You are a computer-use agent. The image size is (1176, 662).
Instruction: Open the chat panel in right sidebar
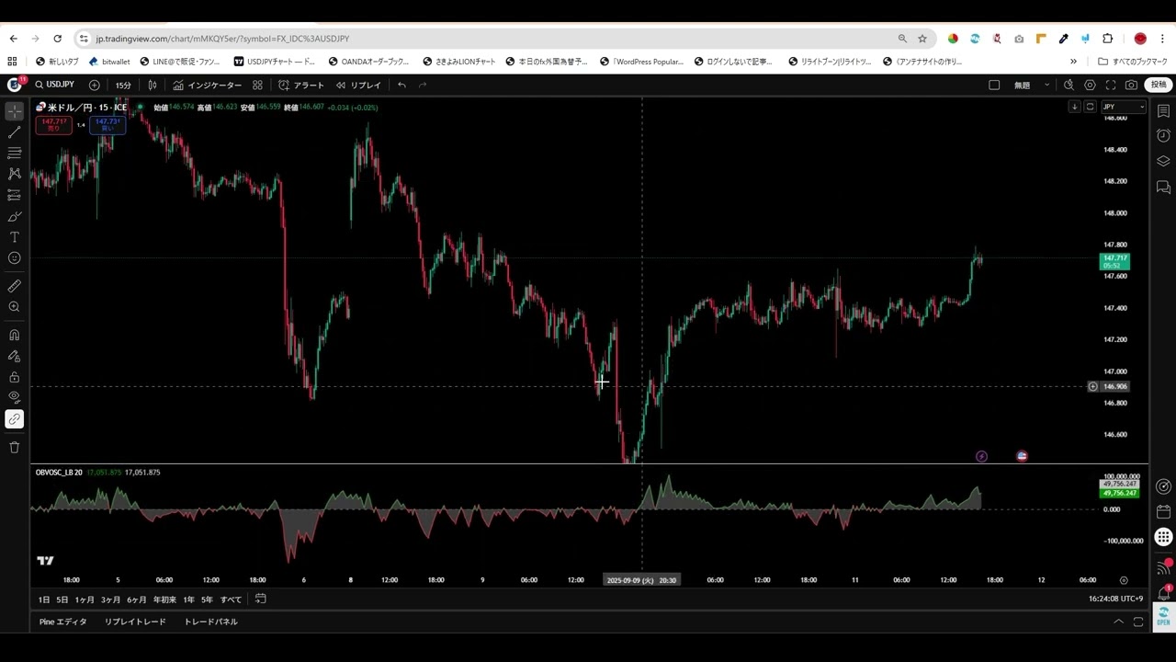coord(1163,188)
